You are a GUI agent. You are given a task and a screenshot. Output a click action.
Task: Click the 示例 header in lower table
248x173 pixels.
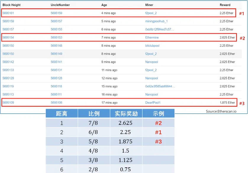[x=159, y=114]
